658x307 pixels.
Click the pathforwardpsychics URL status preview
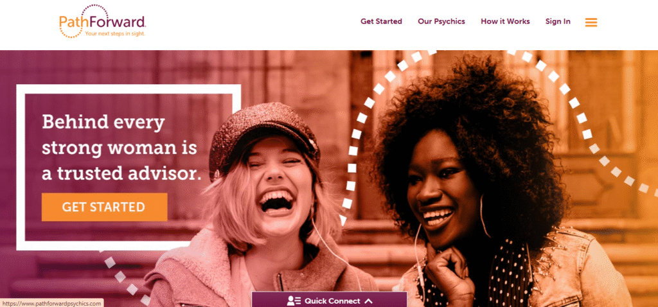pos(51,303)
